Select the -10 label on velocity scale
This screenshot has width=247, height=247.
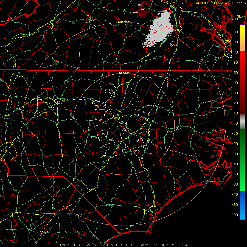click(235, 134)
